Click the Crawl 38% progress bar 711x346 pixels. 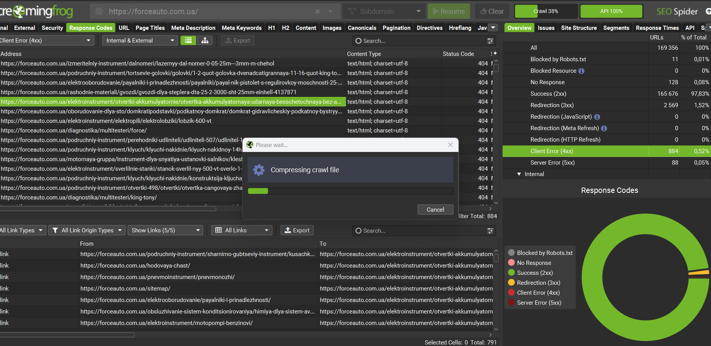(546, 11)
